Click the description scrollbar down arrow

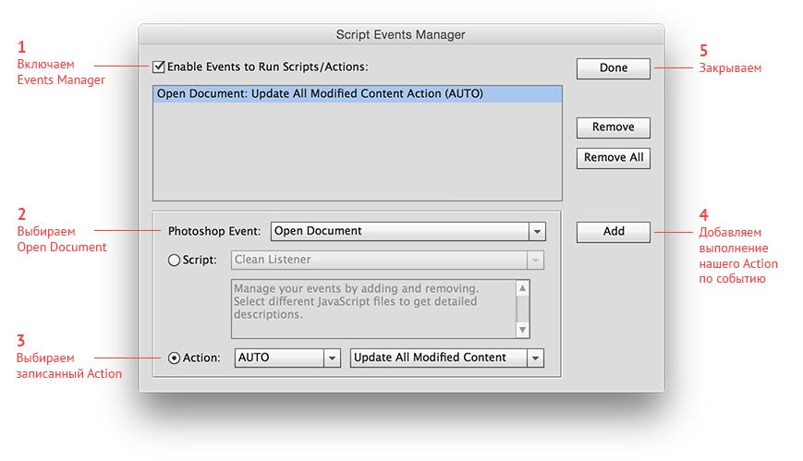pyautogui.click(x=522, y=330)
